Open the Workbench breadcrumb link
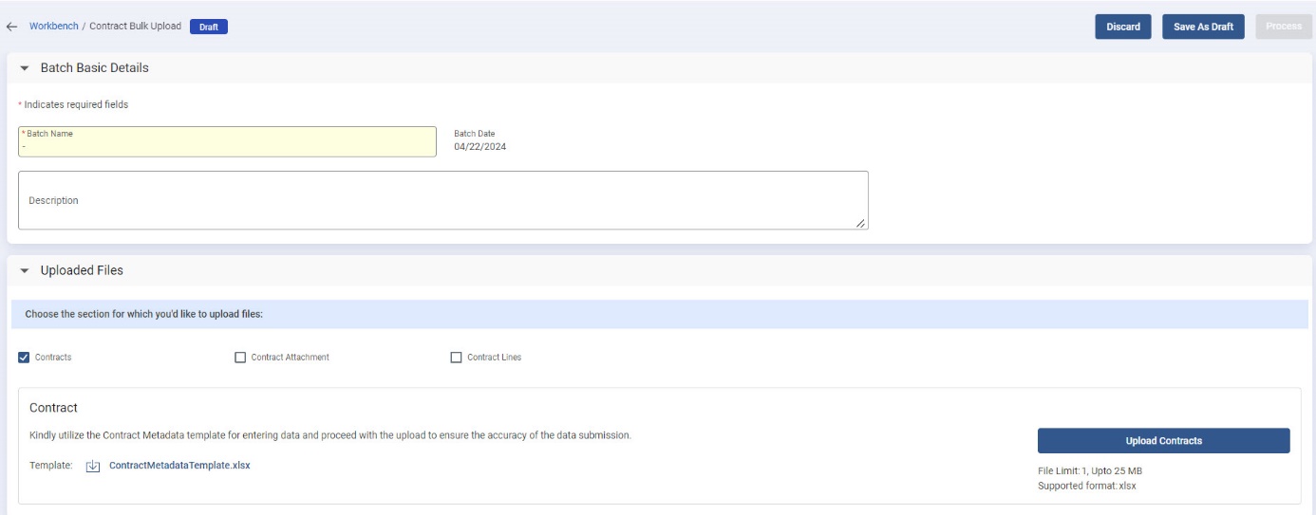 pyautogui.click(x=53, y=27)
